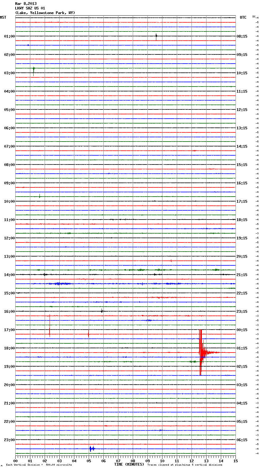
Task: Click the black spike on the 16:00 trace
Action: [x=102, y=311]
